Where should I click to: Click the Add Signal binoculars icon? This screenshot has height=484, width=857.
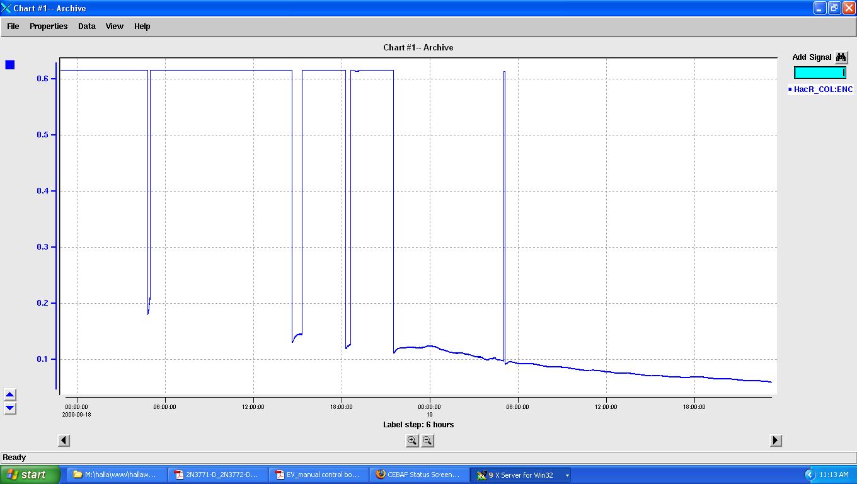click(x=841, y=57)
